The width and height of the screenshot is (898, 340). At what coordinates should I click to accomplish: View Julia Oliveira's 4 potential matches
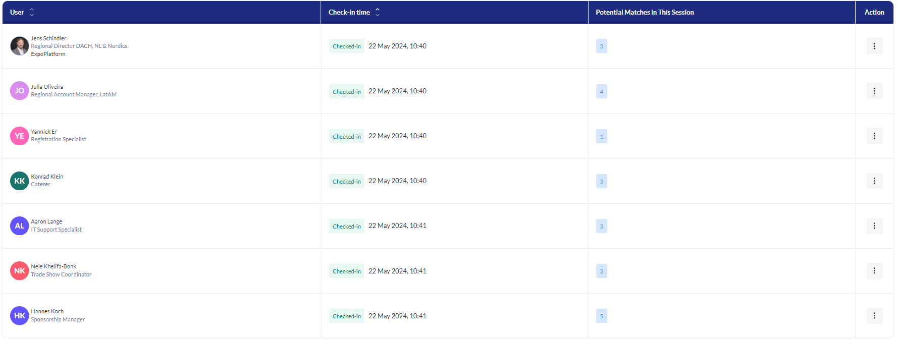coord(601,91)
